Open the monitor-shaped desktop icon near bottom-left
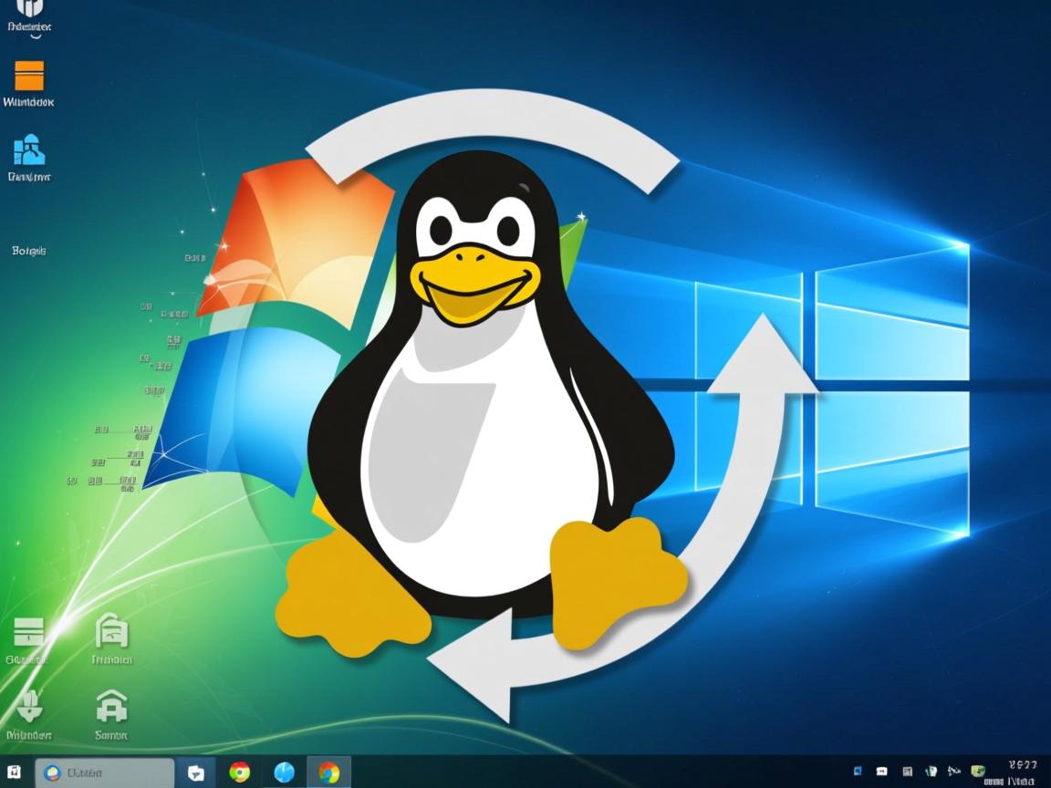 click(x=30, y=629)
